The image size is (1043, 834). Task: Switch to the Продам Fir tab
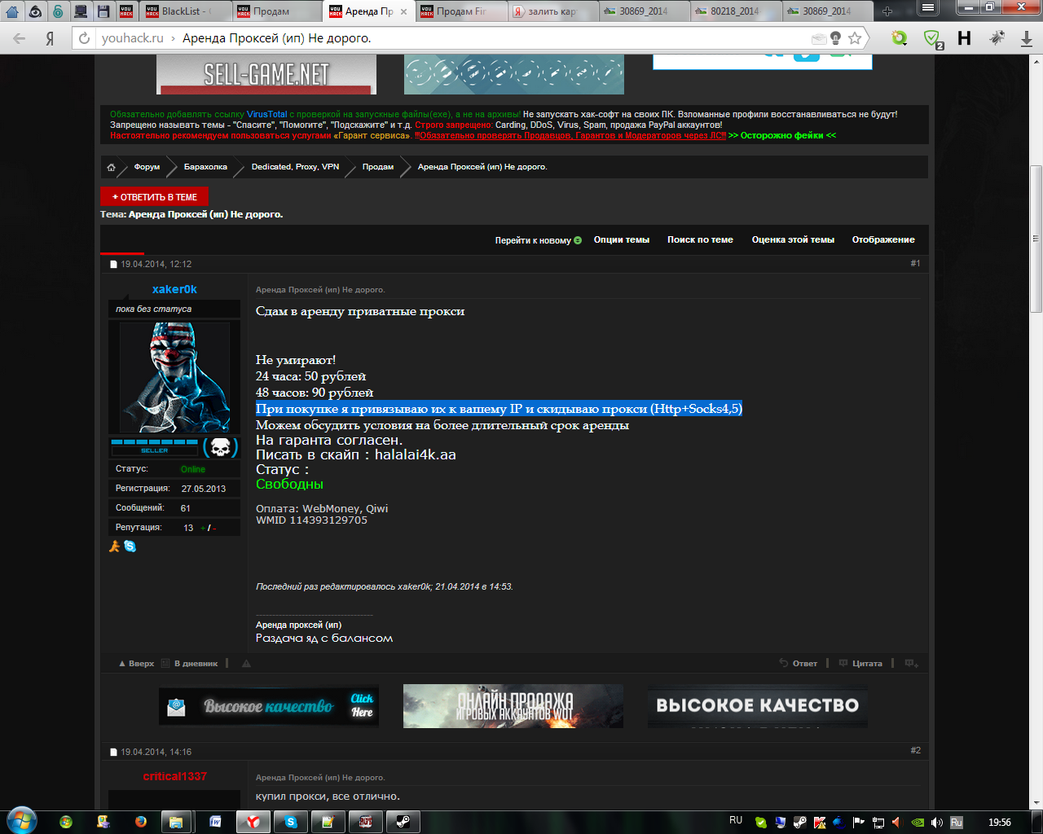tap(460, 11)
